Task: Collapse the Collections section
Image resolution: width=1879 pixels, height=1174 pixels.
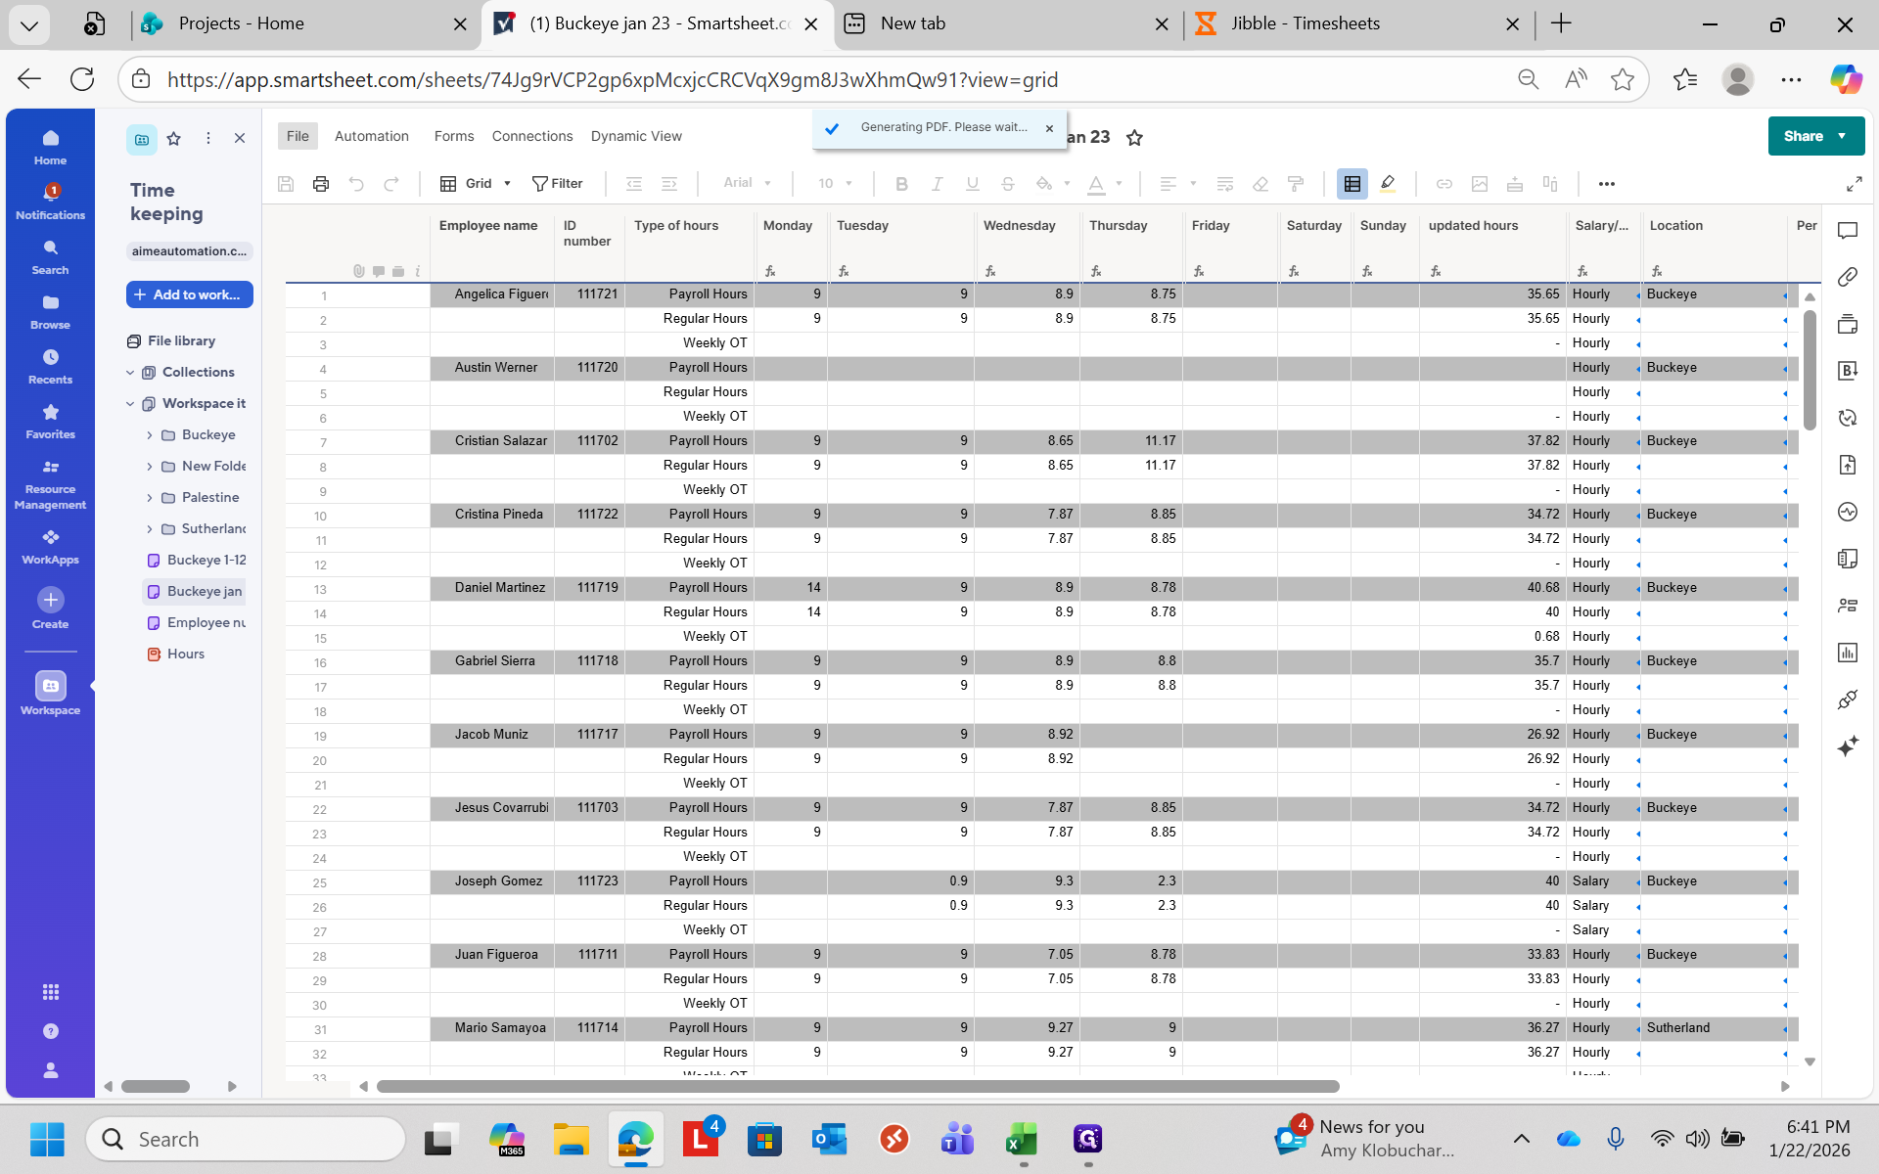Action: pos(130,373)
